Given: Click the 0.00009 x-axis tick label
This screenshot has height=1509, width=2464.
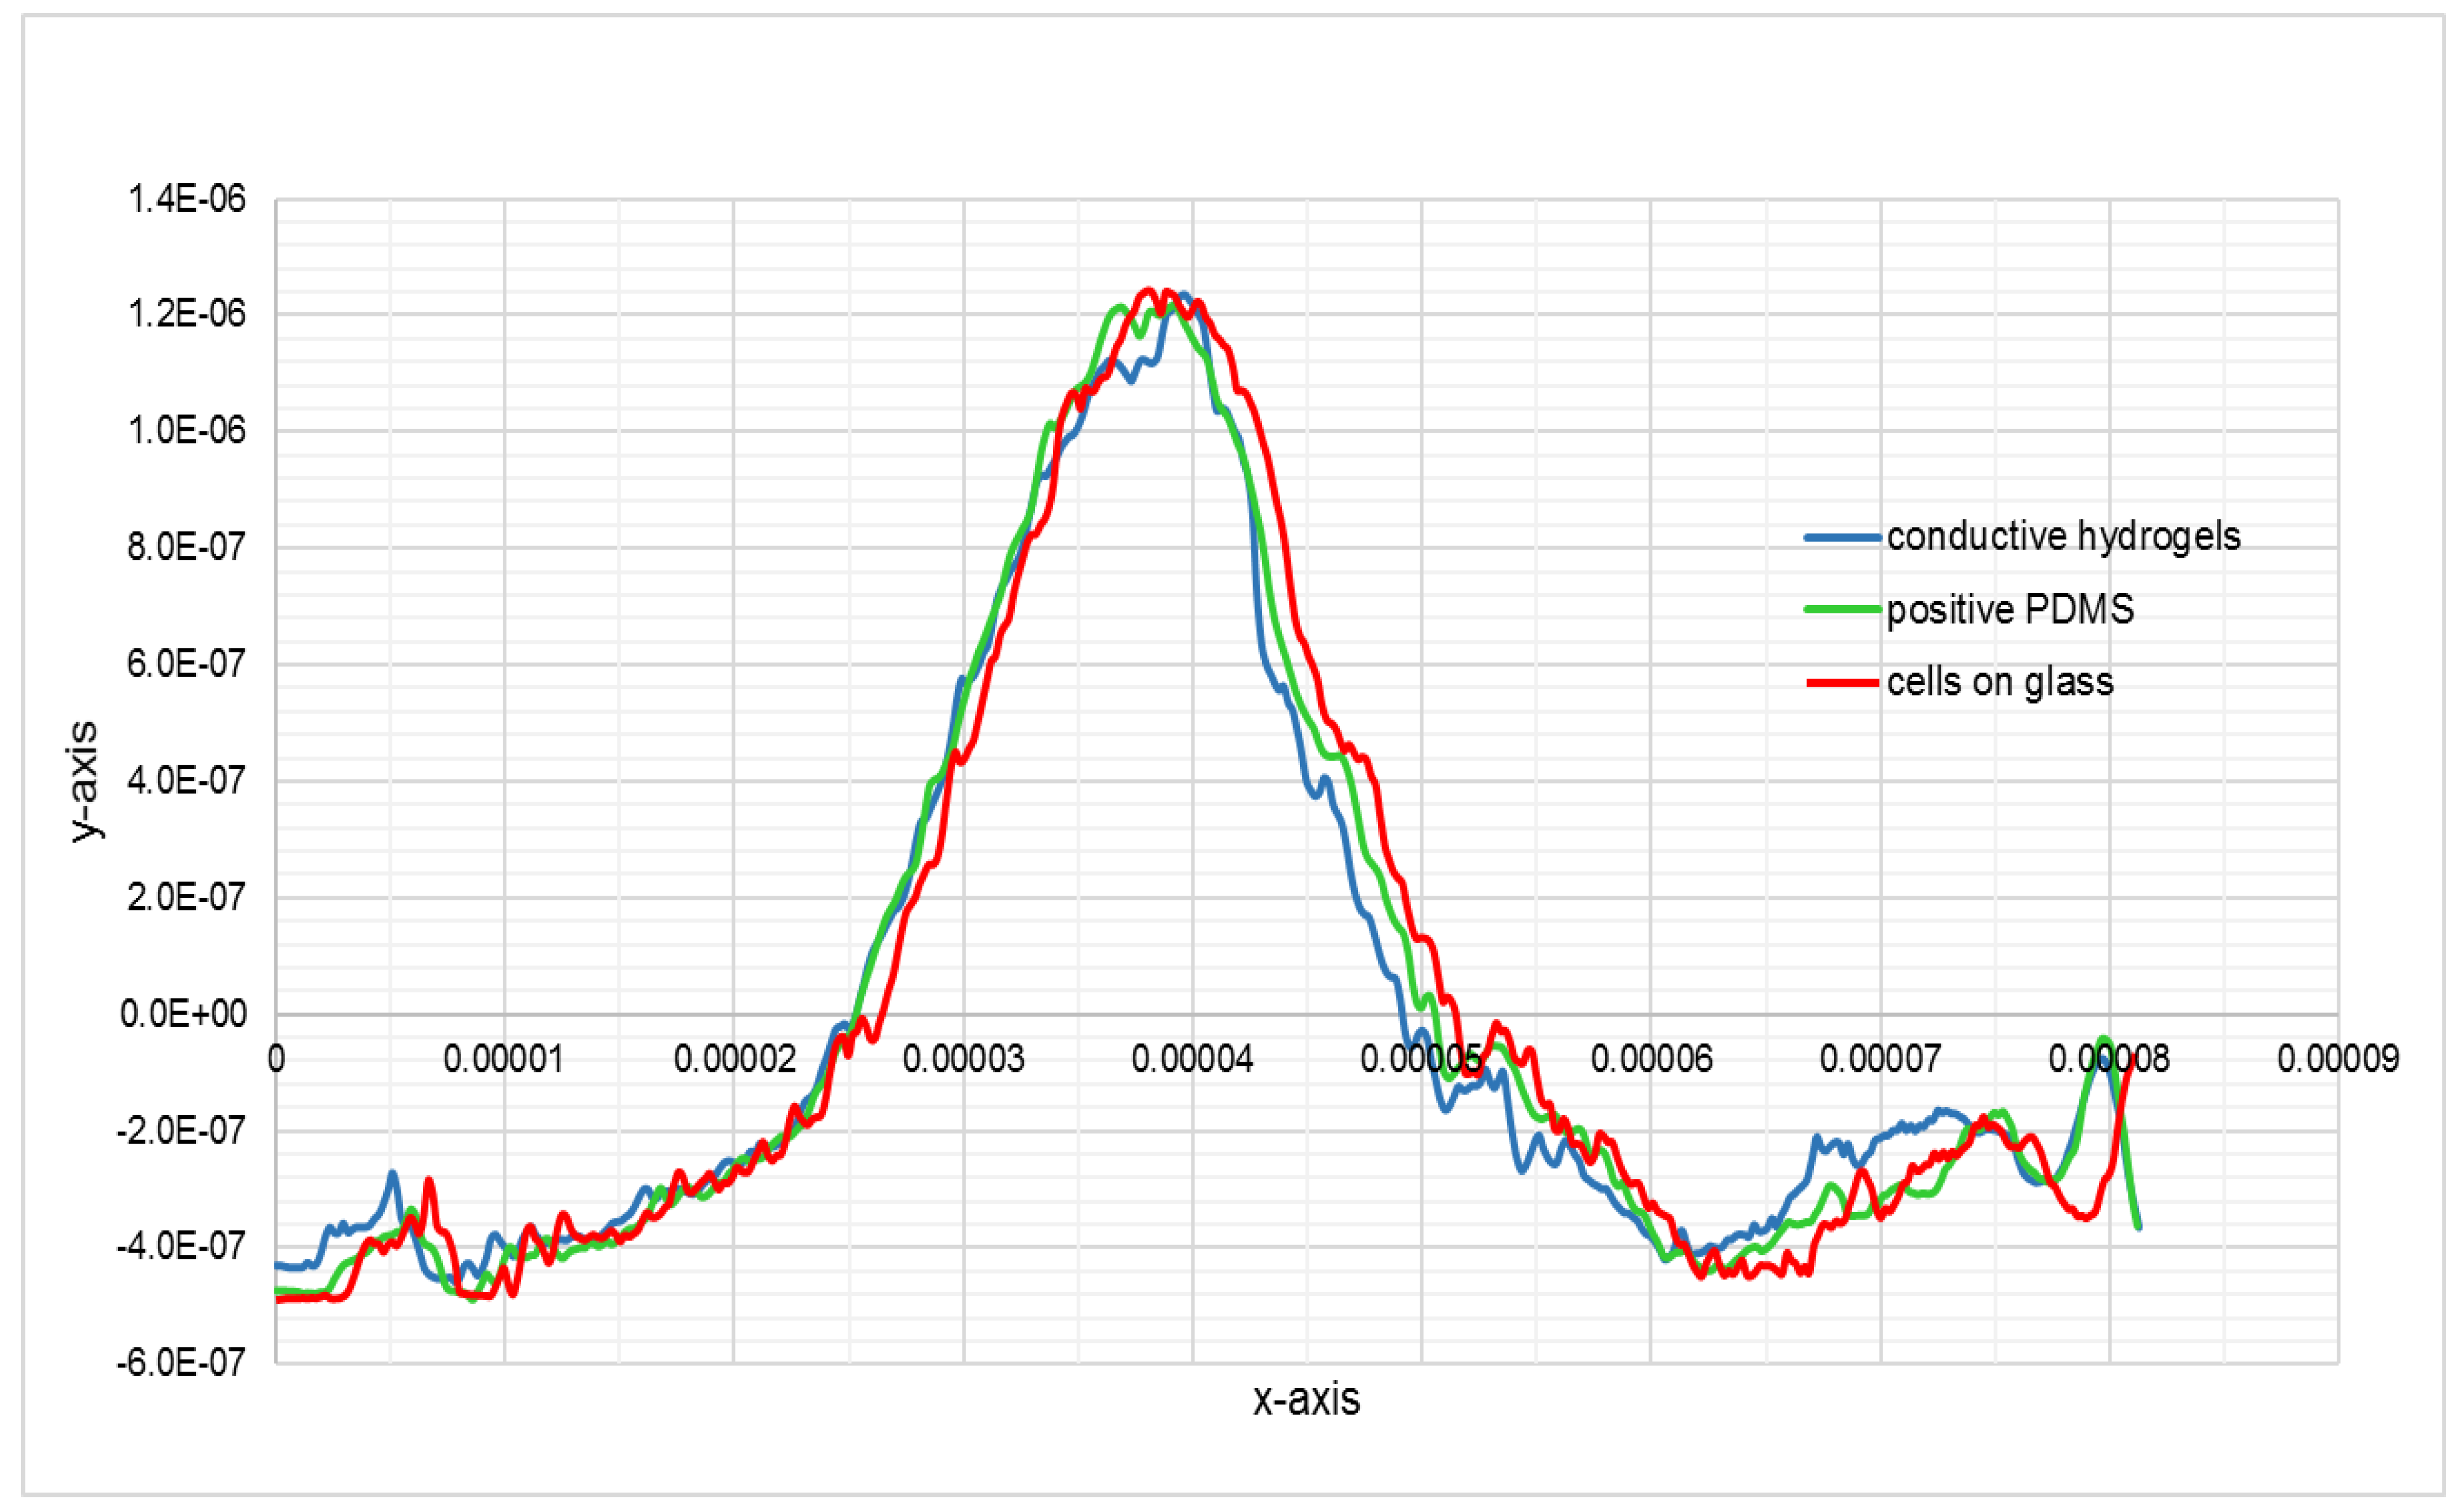Looking at the screenshot, I should pos(2337,1059).
